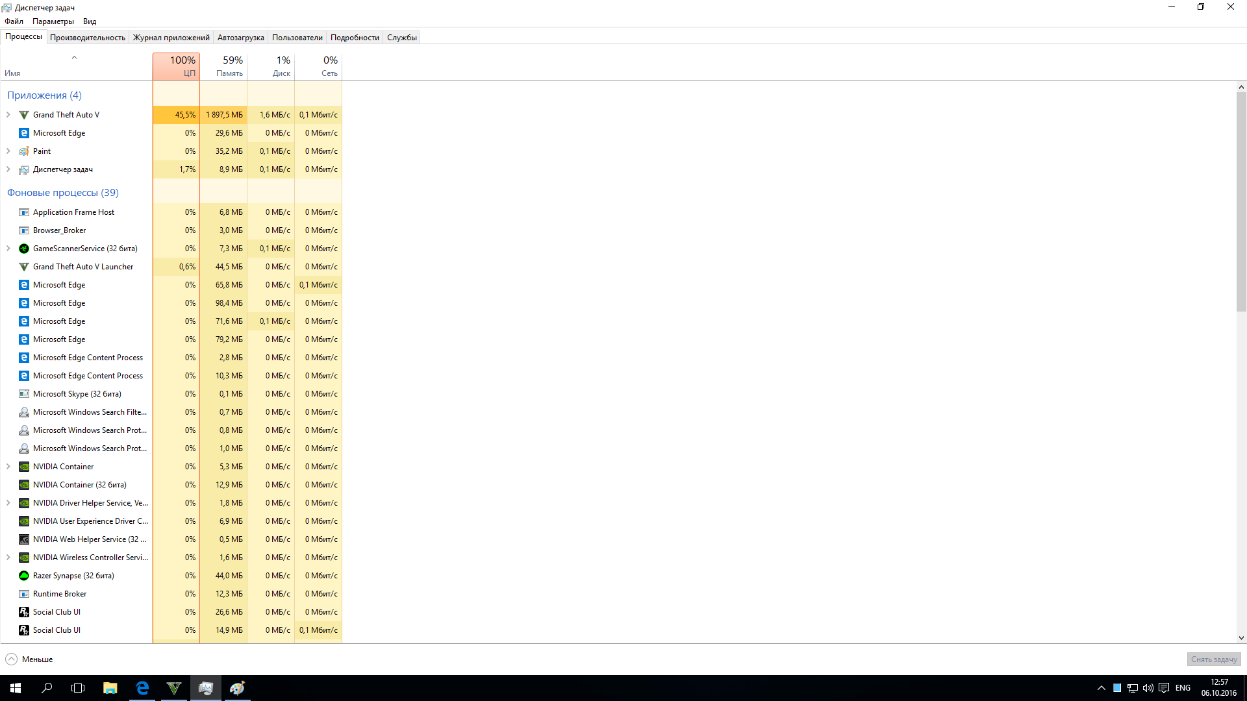Select the Razer Synapse green icon
1247x701 pixels.
[x=24, y=576]
